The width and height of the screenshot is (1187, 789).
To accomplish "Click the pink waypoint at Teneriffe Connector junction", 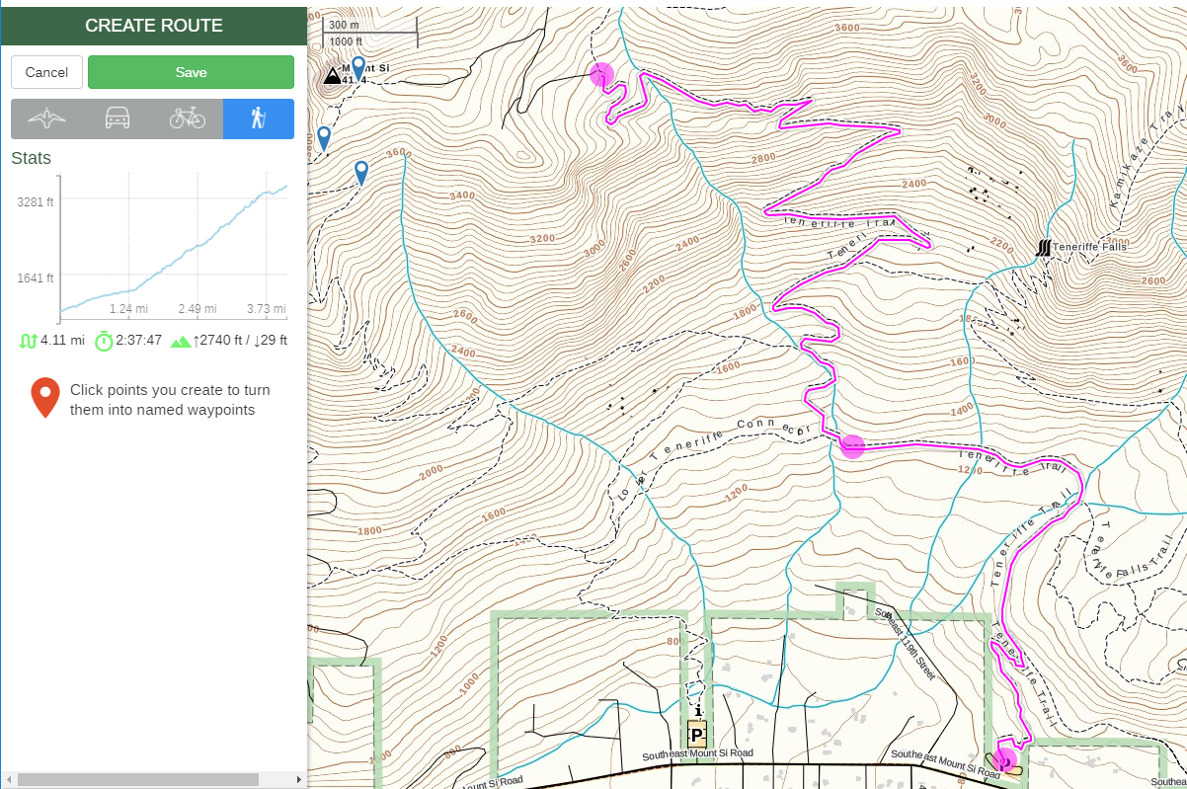I will click(852, 446).
